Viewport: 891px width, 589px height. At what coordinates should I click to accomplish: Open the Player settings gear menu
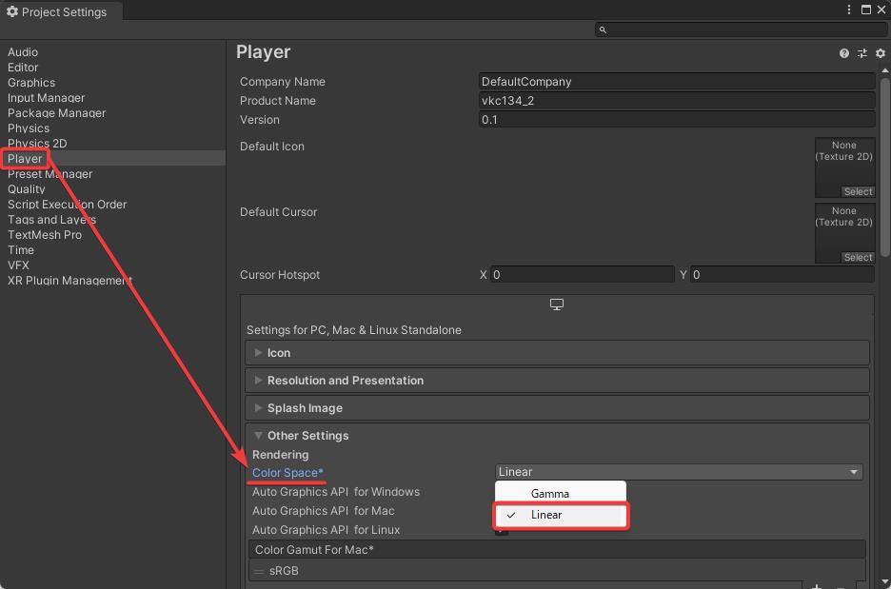click(881, 53)
